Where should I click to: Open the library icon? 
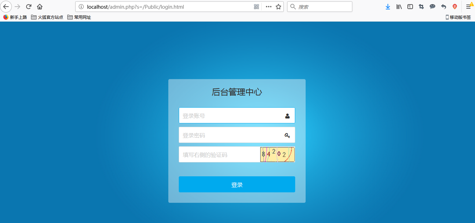[399, 7]
